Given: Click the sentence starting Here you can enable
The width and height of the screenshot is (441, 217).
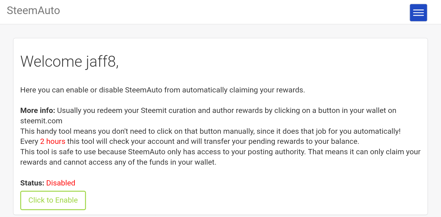Looking at the screenshot, I should (162, 90).
